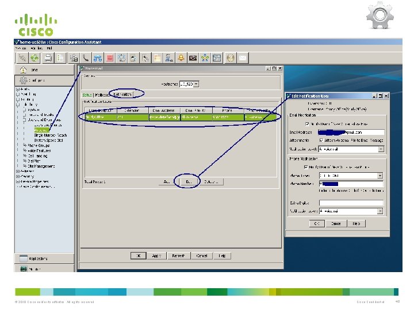Expand the Security tree node
Image resolution: width=414 pixels, height=310 pixels.
point(18,176)
